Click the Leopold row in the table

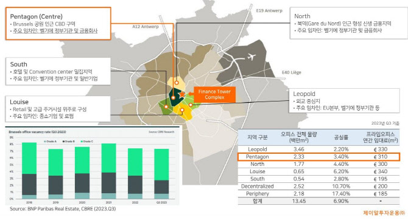[318, 149]
